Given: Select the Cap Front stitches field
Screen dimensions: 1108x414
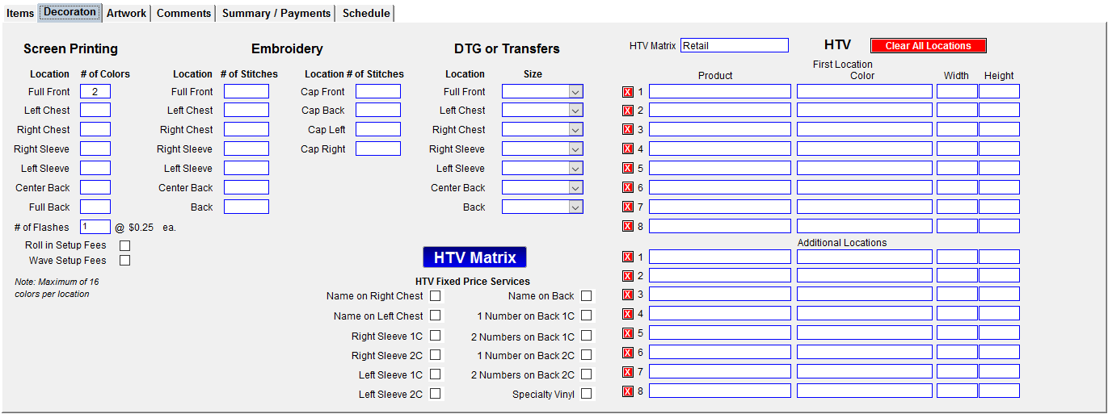Looking at the screenshot, I should 378,92.
